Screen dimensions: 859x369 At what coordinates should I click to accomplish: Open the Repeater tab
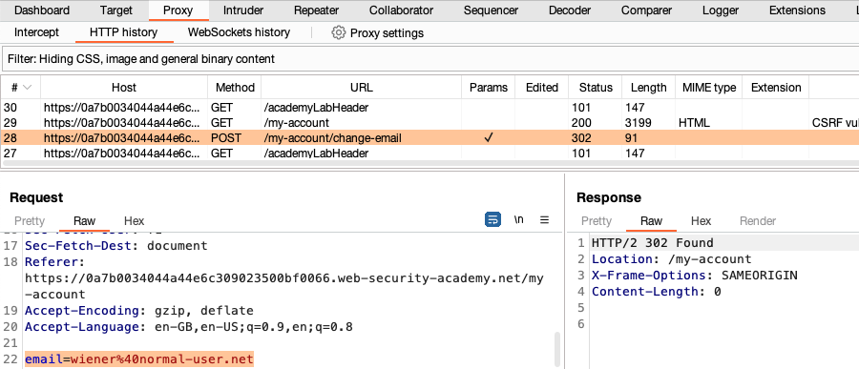[x=316, y=10]
